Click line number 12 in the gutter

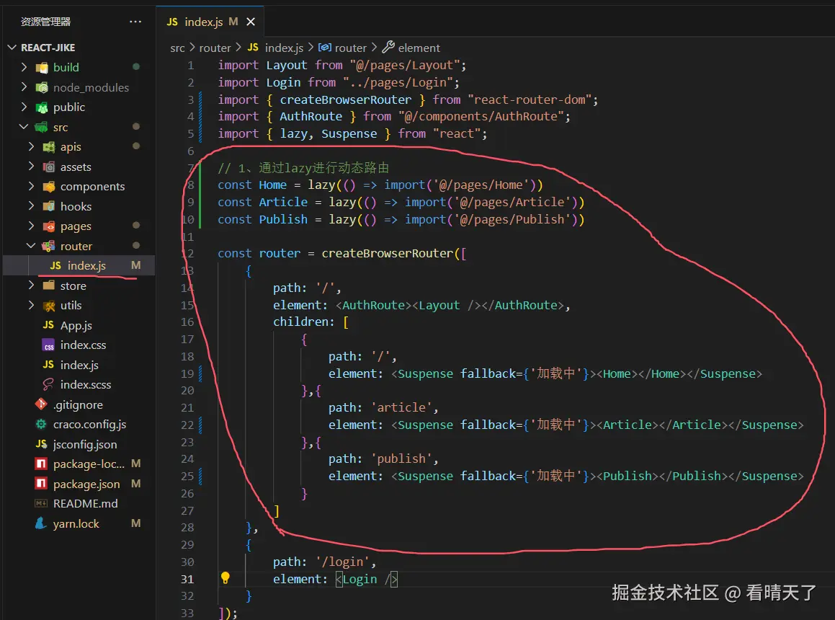pyautogui.click(x=187, y=253)
